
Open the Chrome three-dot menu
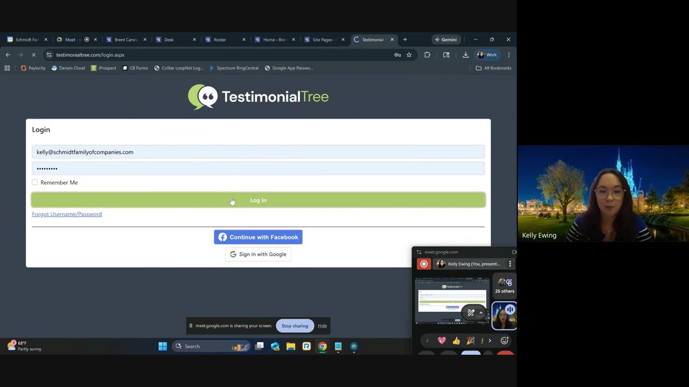[x=509, y=55]
